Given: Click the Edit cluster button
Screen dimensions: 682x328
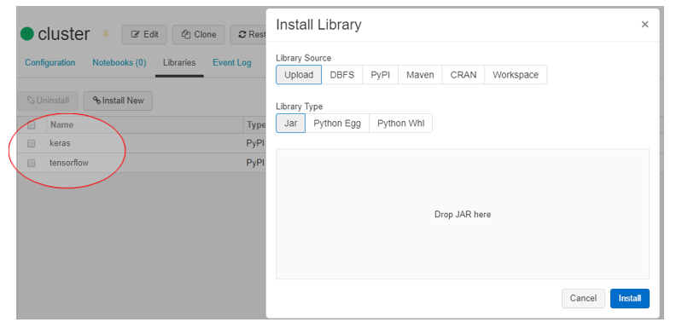Looking at the screenshot, I should (x=144, y=35).
